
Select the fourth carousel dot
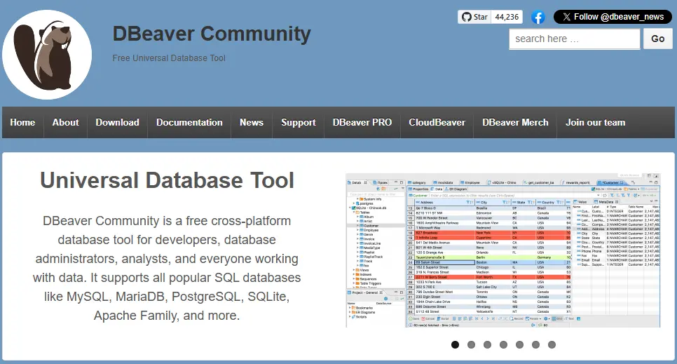coord(503,344)
